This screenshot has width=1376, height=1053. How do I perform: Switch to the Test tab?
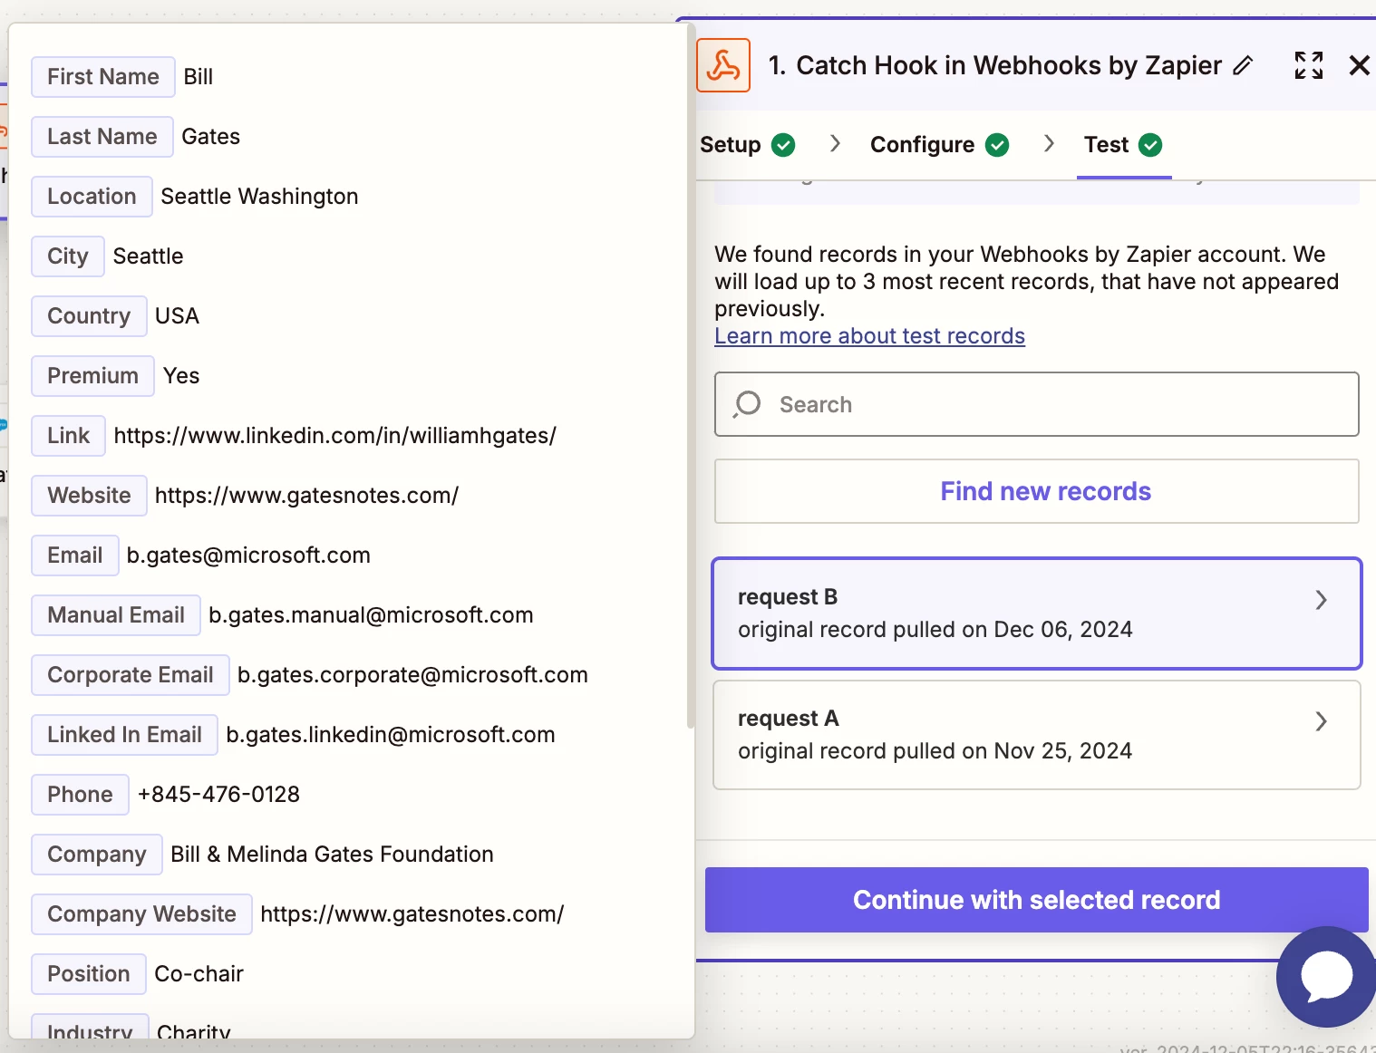1123,145
